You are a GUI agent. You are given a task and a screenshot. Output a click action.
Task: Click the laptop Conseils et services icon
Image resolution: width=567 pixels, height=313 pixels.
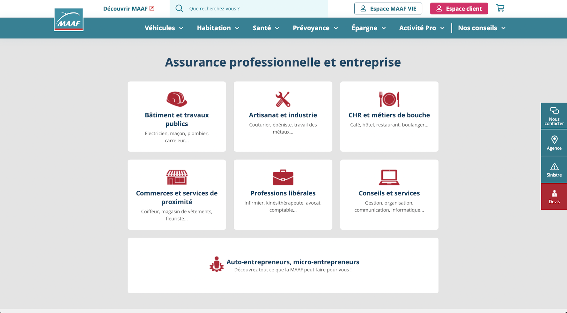tap(389, 177)
